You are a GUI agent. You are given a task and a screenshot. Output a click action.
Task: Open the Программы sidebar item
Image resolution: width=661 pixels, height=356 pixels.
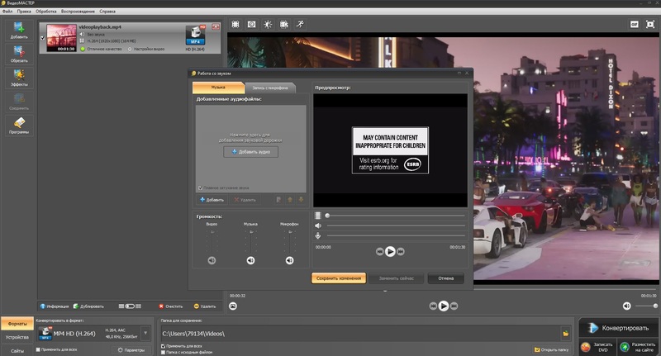tap(18, 126)
